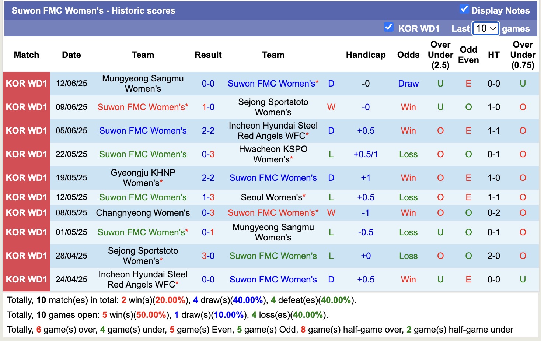Select Suwon FMC Women's in the 09/06/25 row
Screen dimensions: 541x341
[142, 107]
